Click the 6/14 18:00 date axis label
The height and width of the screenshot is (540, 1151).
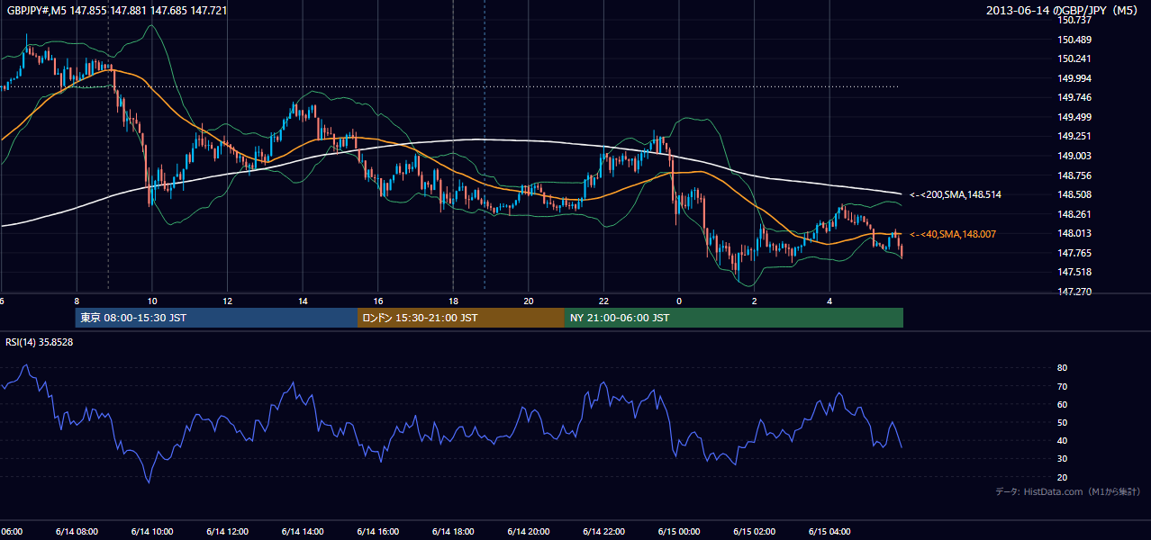point(453,531)
